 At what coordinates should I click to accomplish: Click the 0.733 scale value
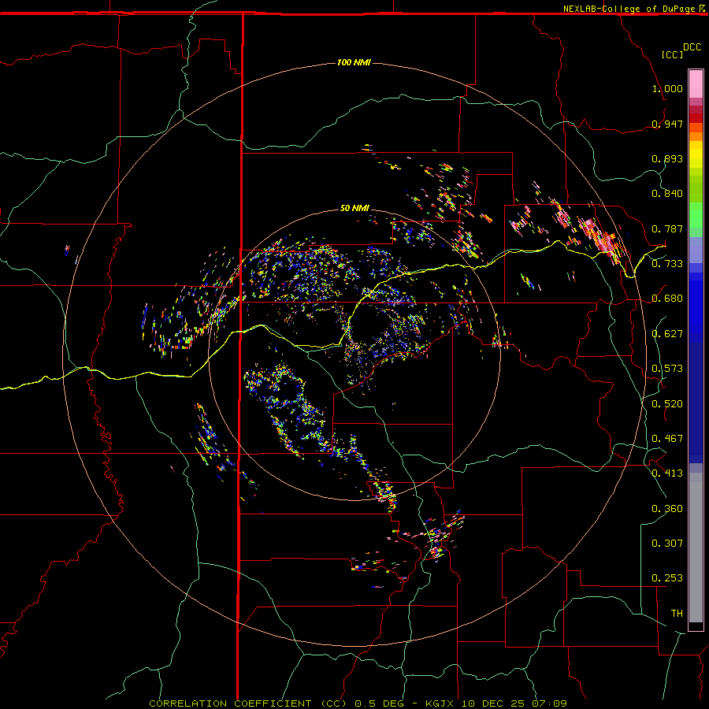tap(667, 264)
